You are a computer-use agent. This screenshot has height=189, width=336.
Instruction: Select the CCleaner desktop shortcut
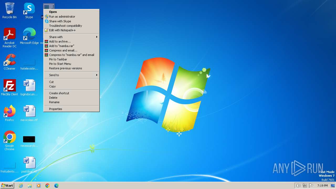pos(9,62)
